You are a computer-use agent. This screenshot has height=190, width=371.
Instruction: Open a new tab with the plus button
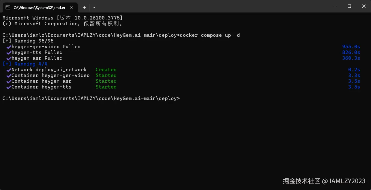(x=84, y=7)
